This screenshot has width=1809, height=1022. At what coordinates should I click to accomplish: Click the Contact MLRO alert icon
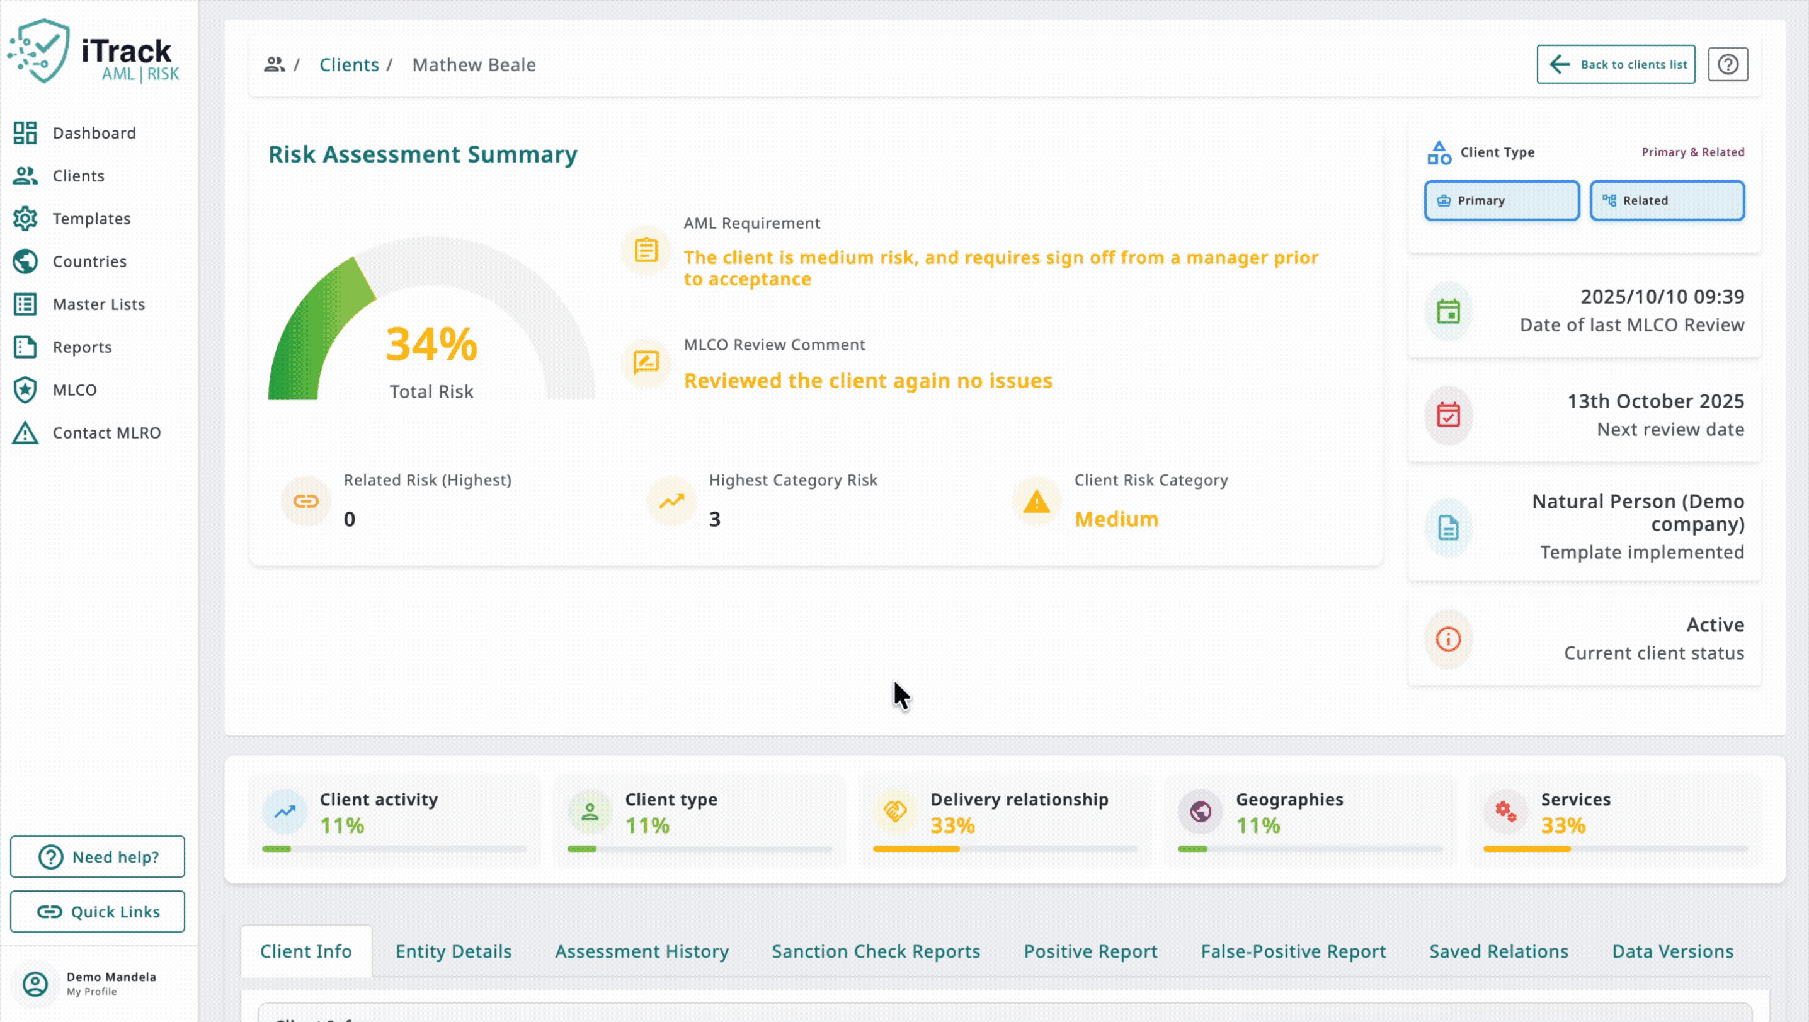pyautogui.click(x=24, y=433)
